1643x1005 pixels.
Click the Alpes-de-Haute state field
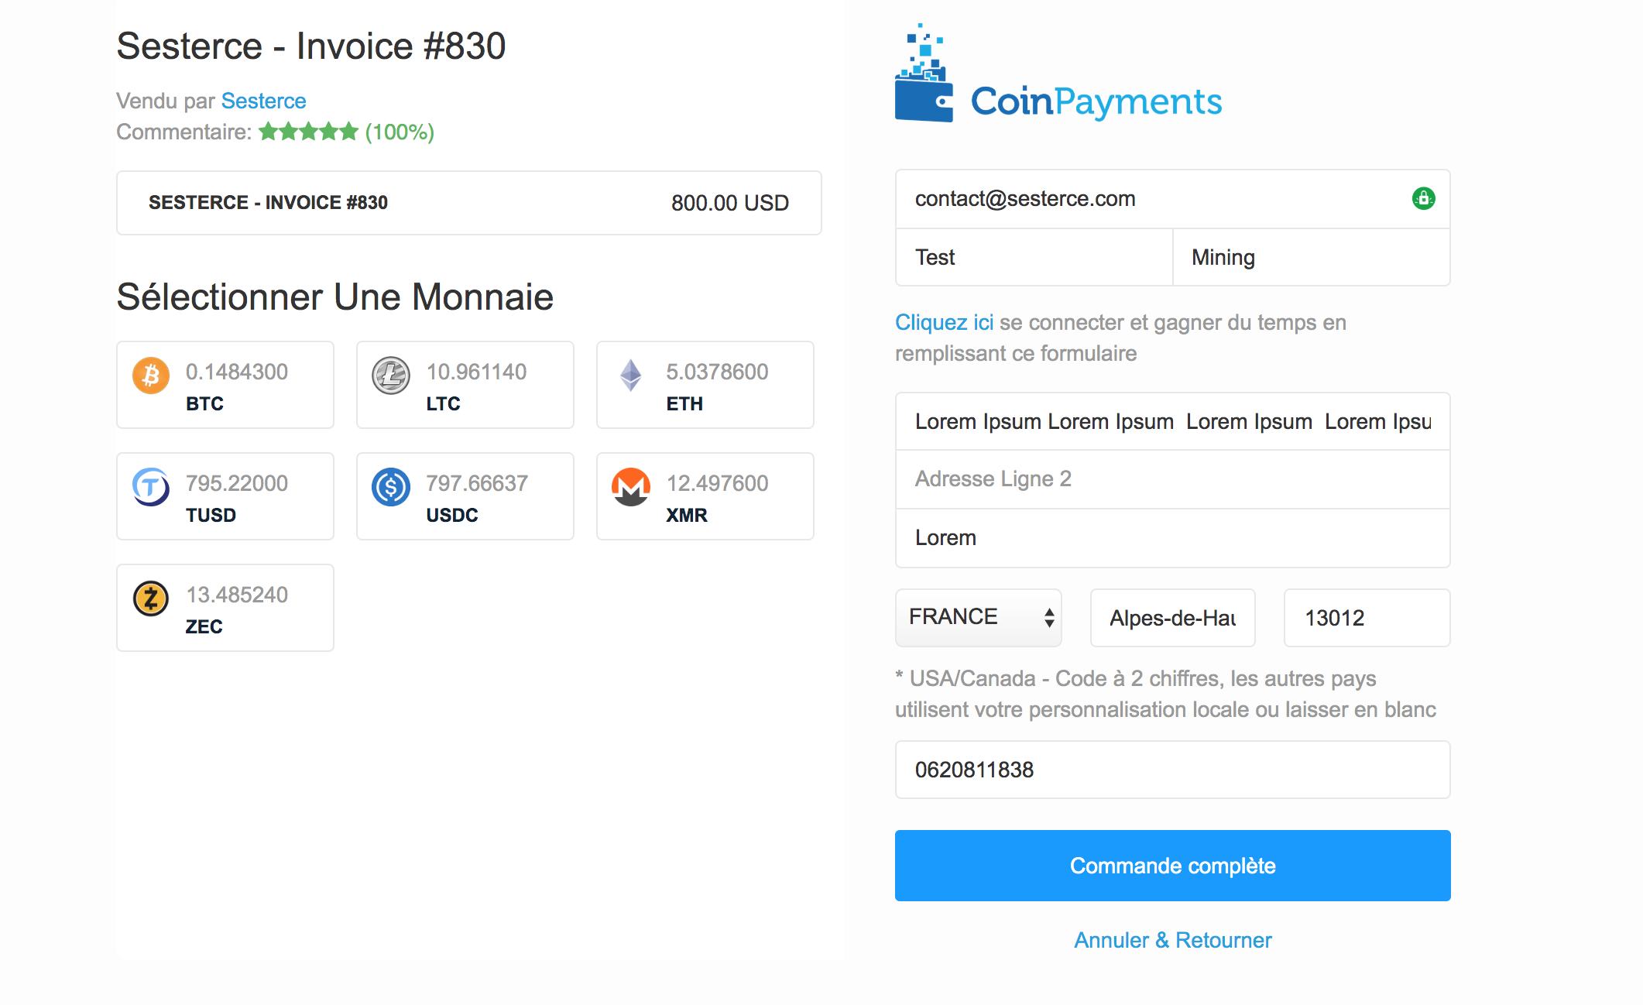click(x=1172, y=618)
